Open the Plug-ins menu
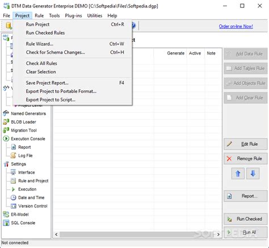The width and height of the screenshot is (269, 248). click(x=73, y=16)
